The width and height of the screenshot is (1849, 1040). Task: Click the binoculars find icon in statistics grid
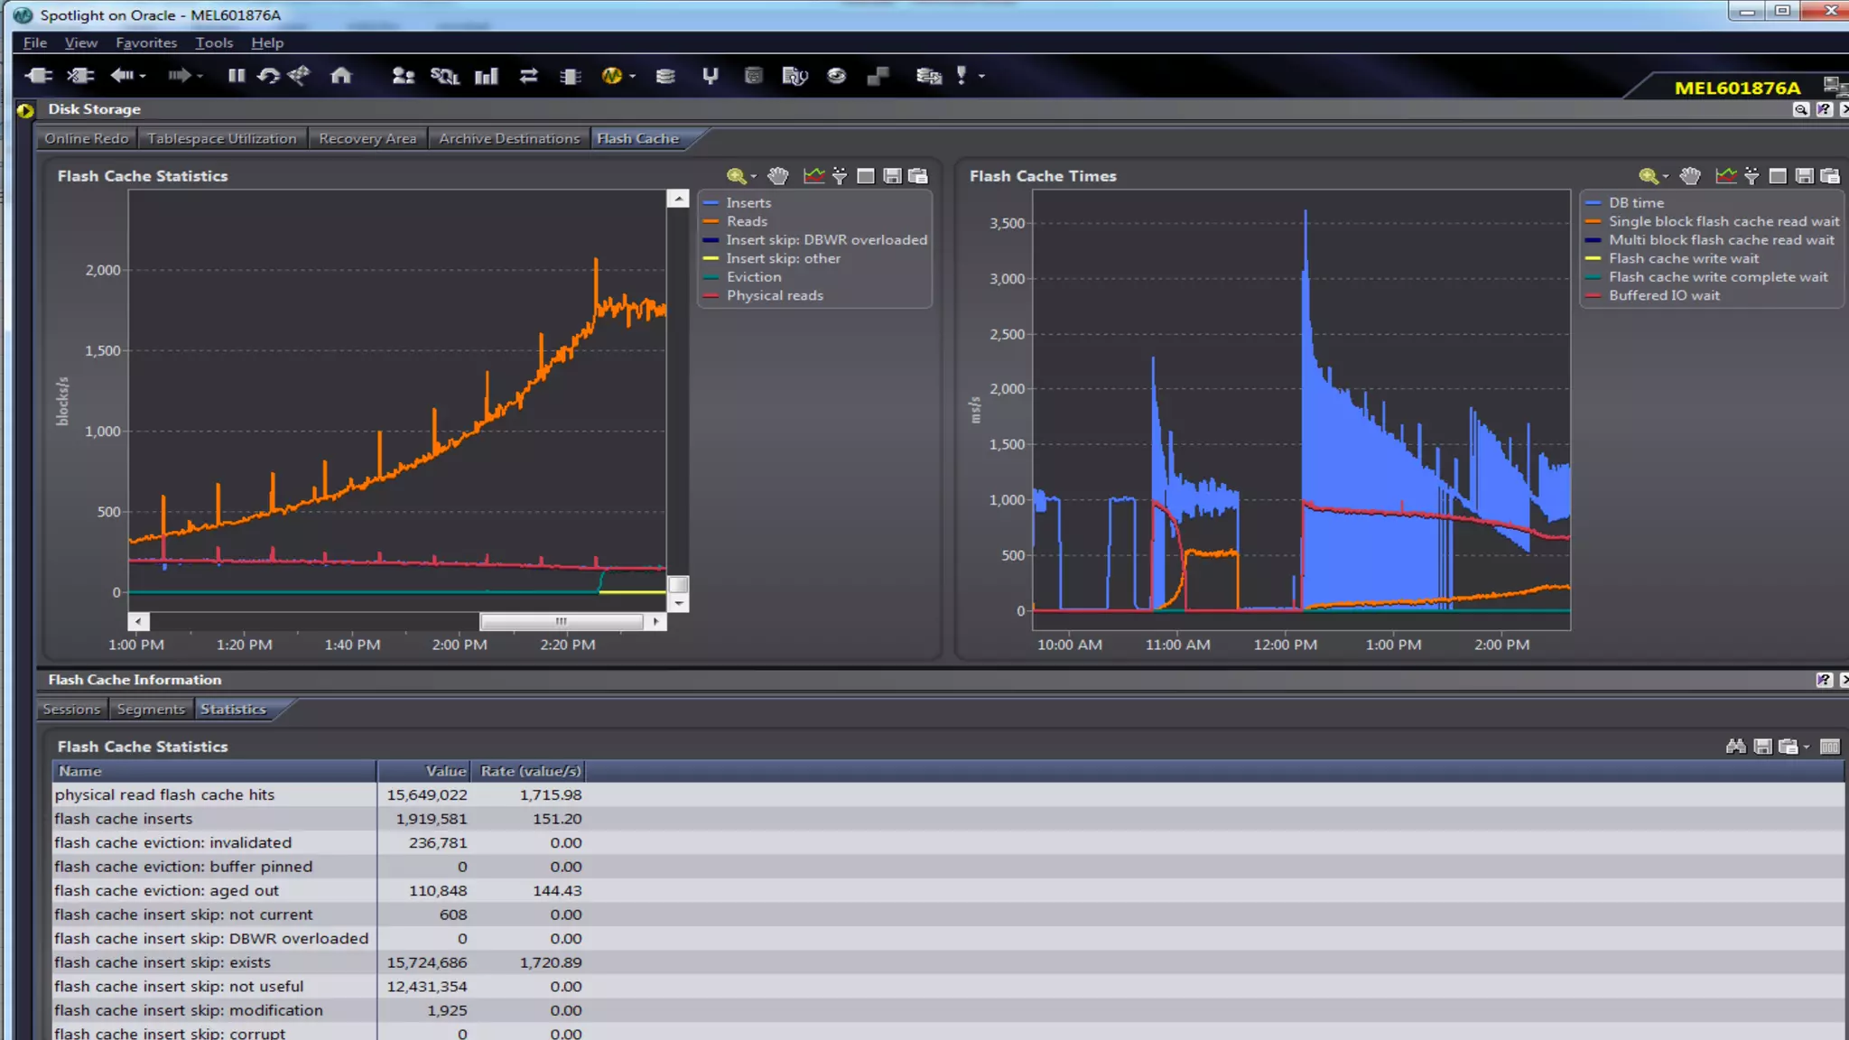(x=1735, y=747)
